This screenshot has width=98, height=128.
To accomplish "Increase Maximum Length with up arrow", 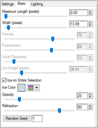I will pyautogui.click(x=90, y=11).
